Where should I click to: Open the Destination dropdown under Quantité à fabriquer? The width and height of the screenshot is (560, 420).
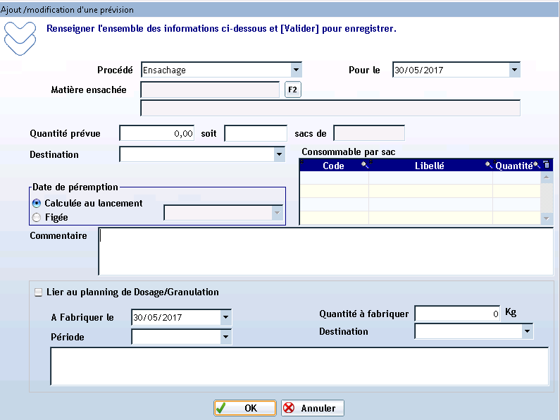tap(527, 331)
